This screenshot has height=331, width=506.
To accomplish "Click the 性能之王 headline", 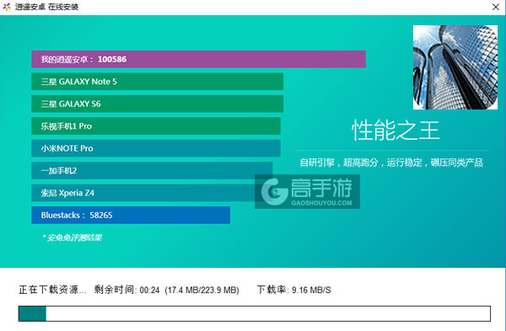I will (x=396, y=130).
